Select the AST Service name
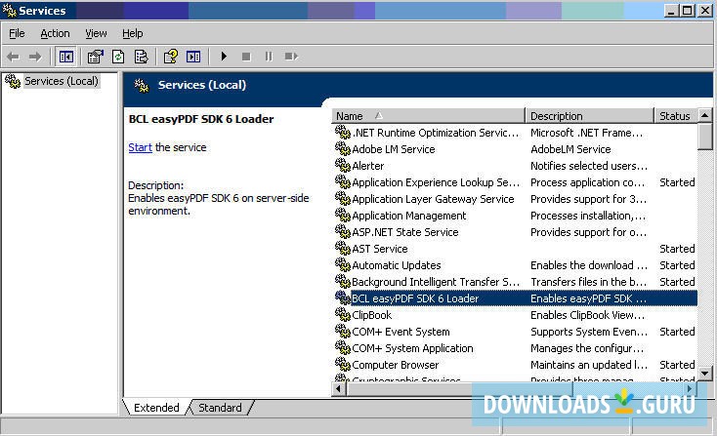The height and width of the screenshot is (436, 717). tap(380, 249)
